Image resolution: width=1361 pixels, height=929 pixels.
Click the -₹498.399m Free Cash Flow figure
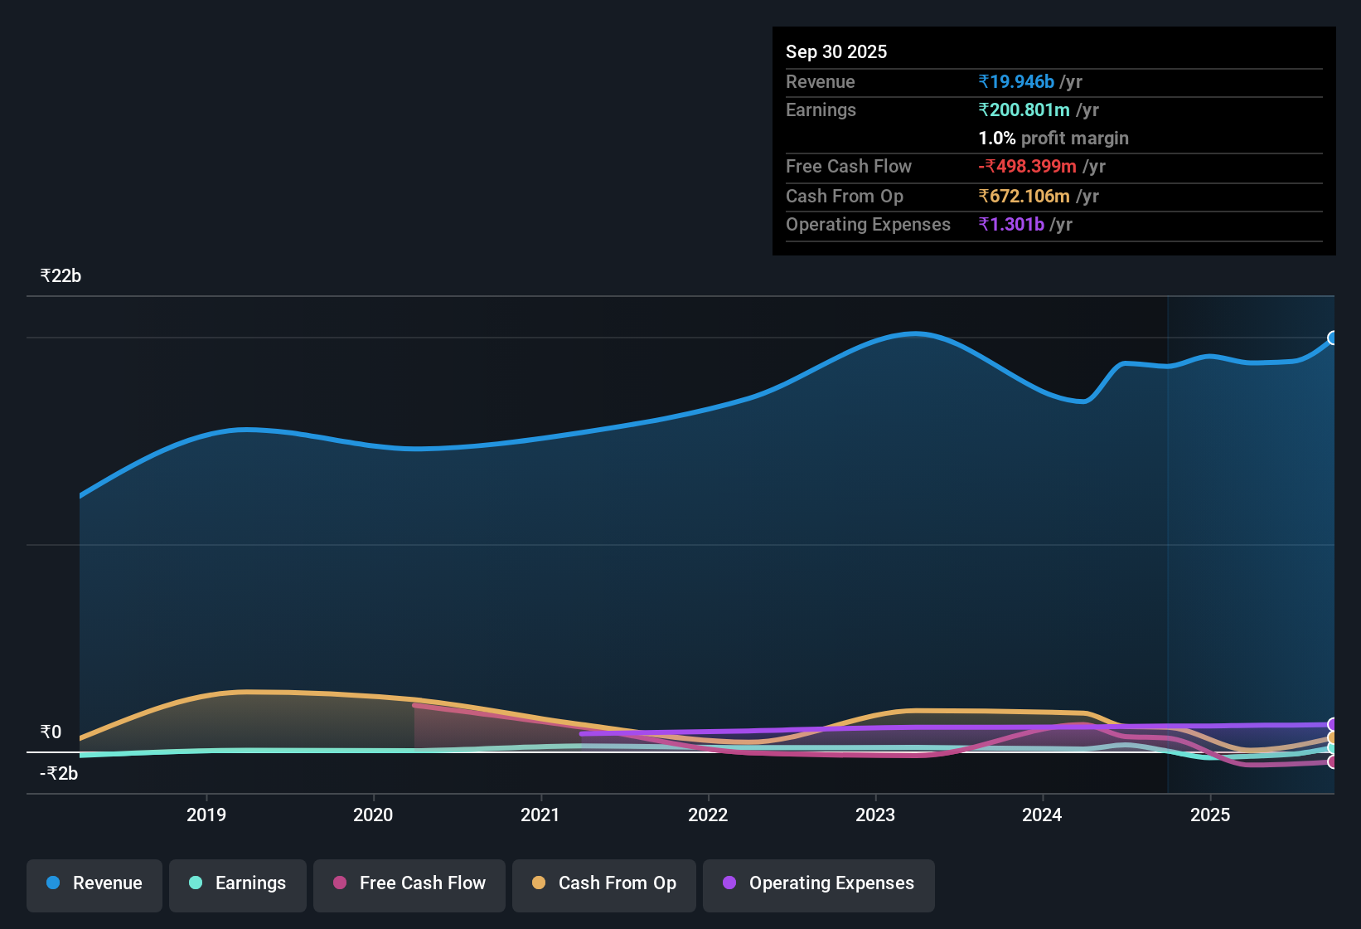point(1028,167)
